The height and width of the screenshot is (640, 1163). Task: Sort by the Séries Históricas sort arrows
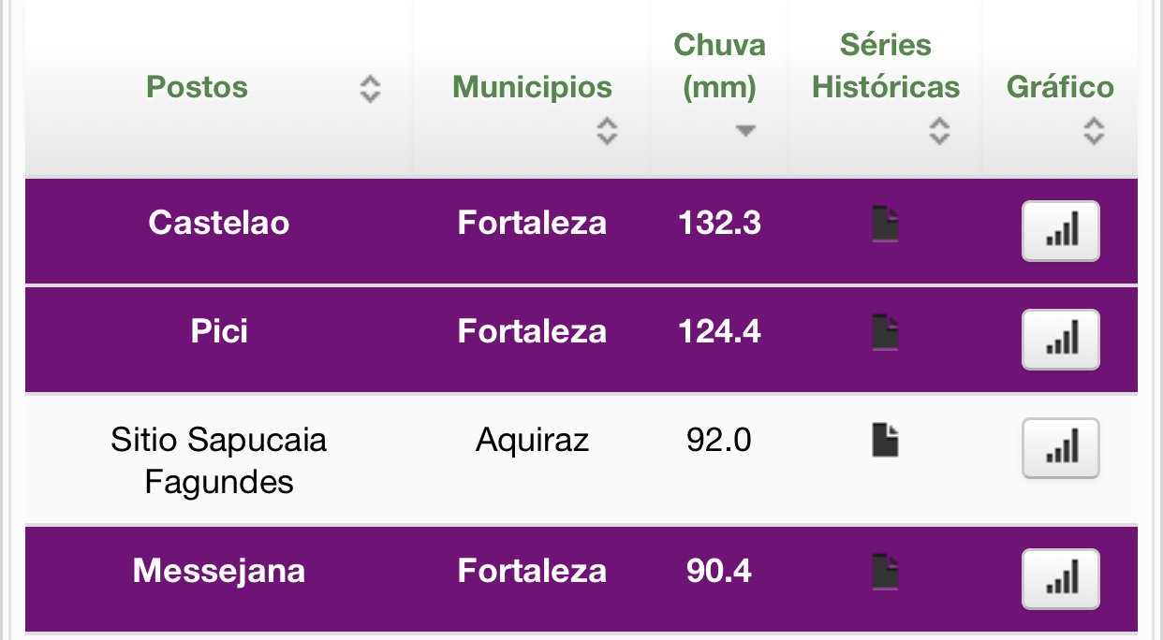[x=939, y=131]
